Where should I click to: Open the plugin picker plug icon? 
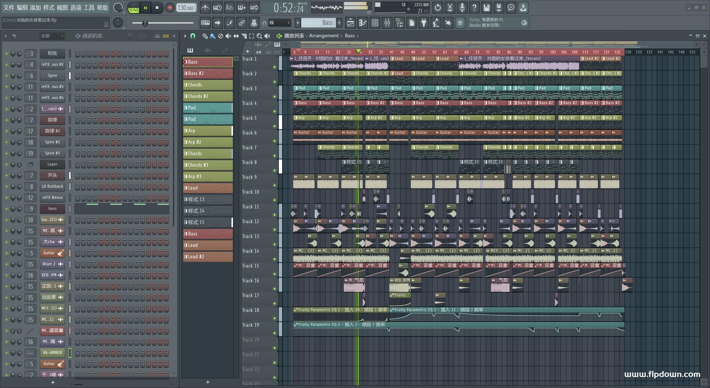[424, 23]
